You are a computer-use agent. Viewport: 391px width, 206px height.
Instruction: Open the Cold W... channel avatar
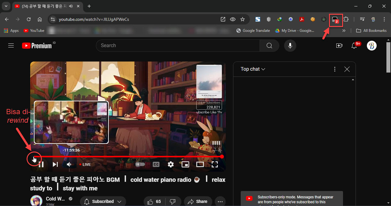[x=36, y=201]
